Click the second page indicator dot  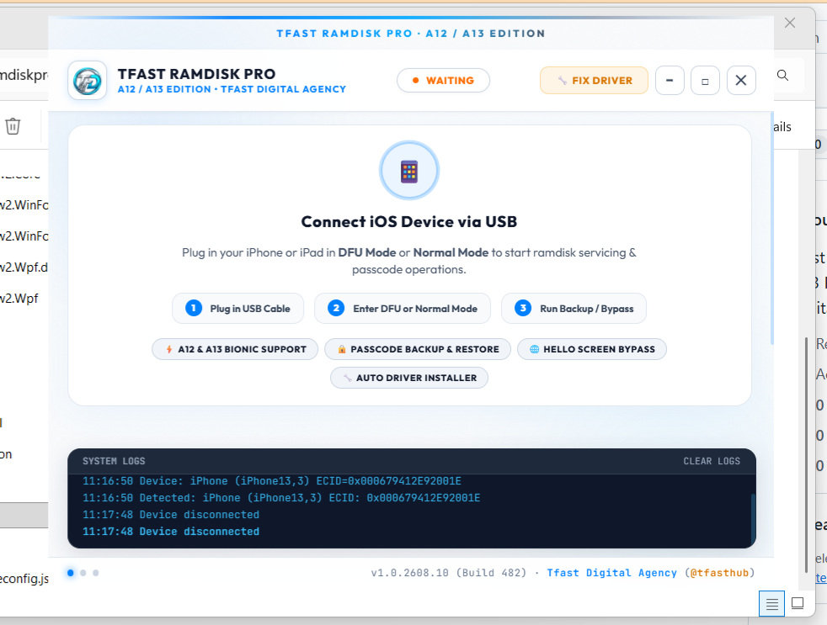click(x=83, y=573)
